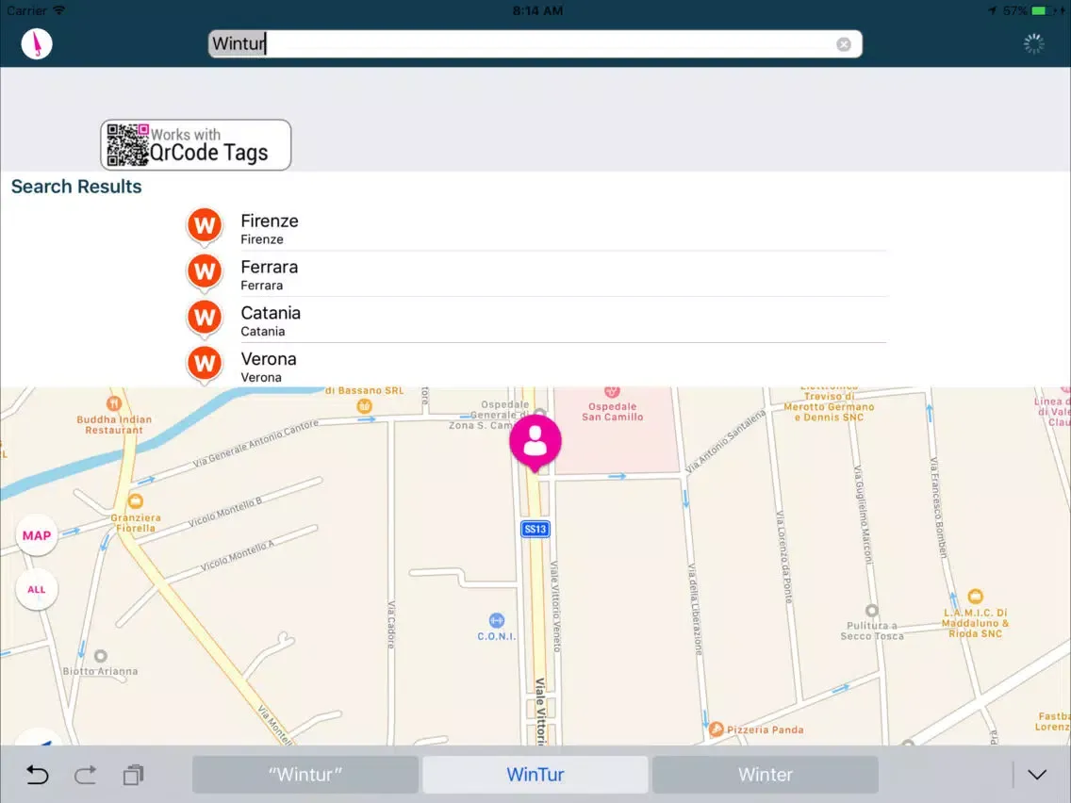Switch map mode with MAP button
The height and width of the screenshot is (803, 1071).
pos(36,535)
